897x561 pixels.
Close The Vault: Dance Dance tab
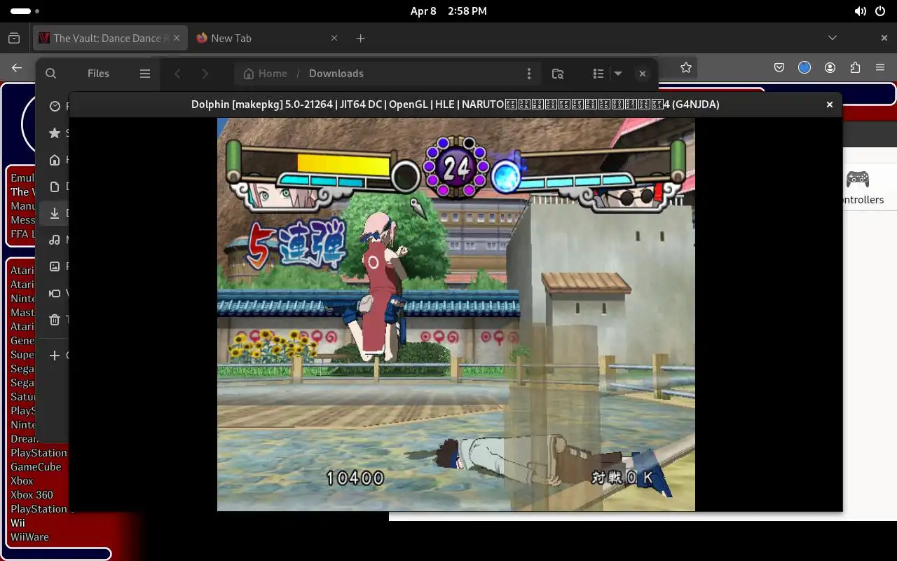pyautogui.click(x=177, y=38)
